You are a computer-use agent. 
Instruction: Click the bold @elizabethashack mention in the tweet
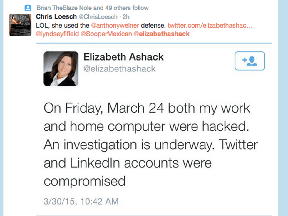click(162, 34)
